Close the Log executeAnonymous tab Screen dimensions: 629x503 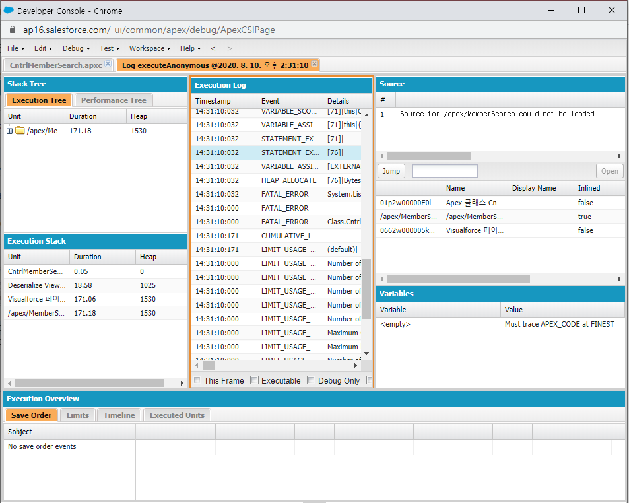click(x=315, y=64)
